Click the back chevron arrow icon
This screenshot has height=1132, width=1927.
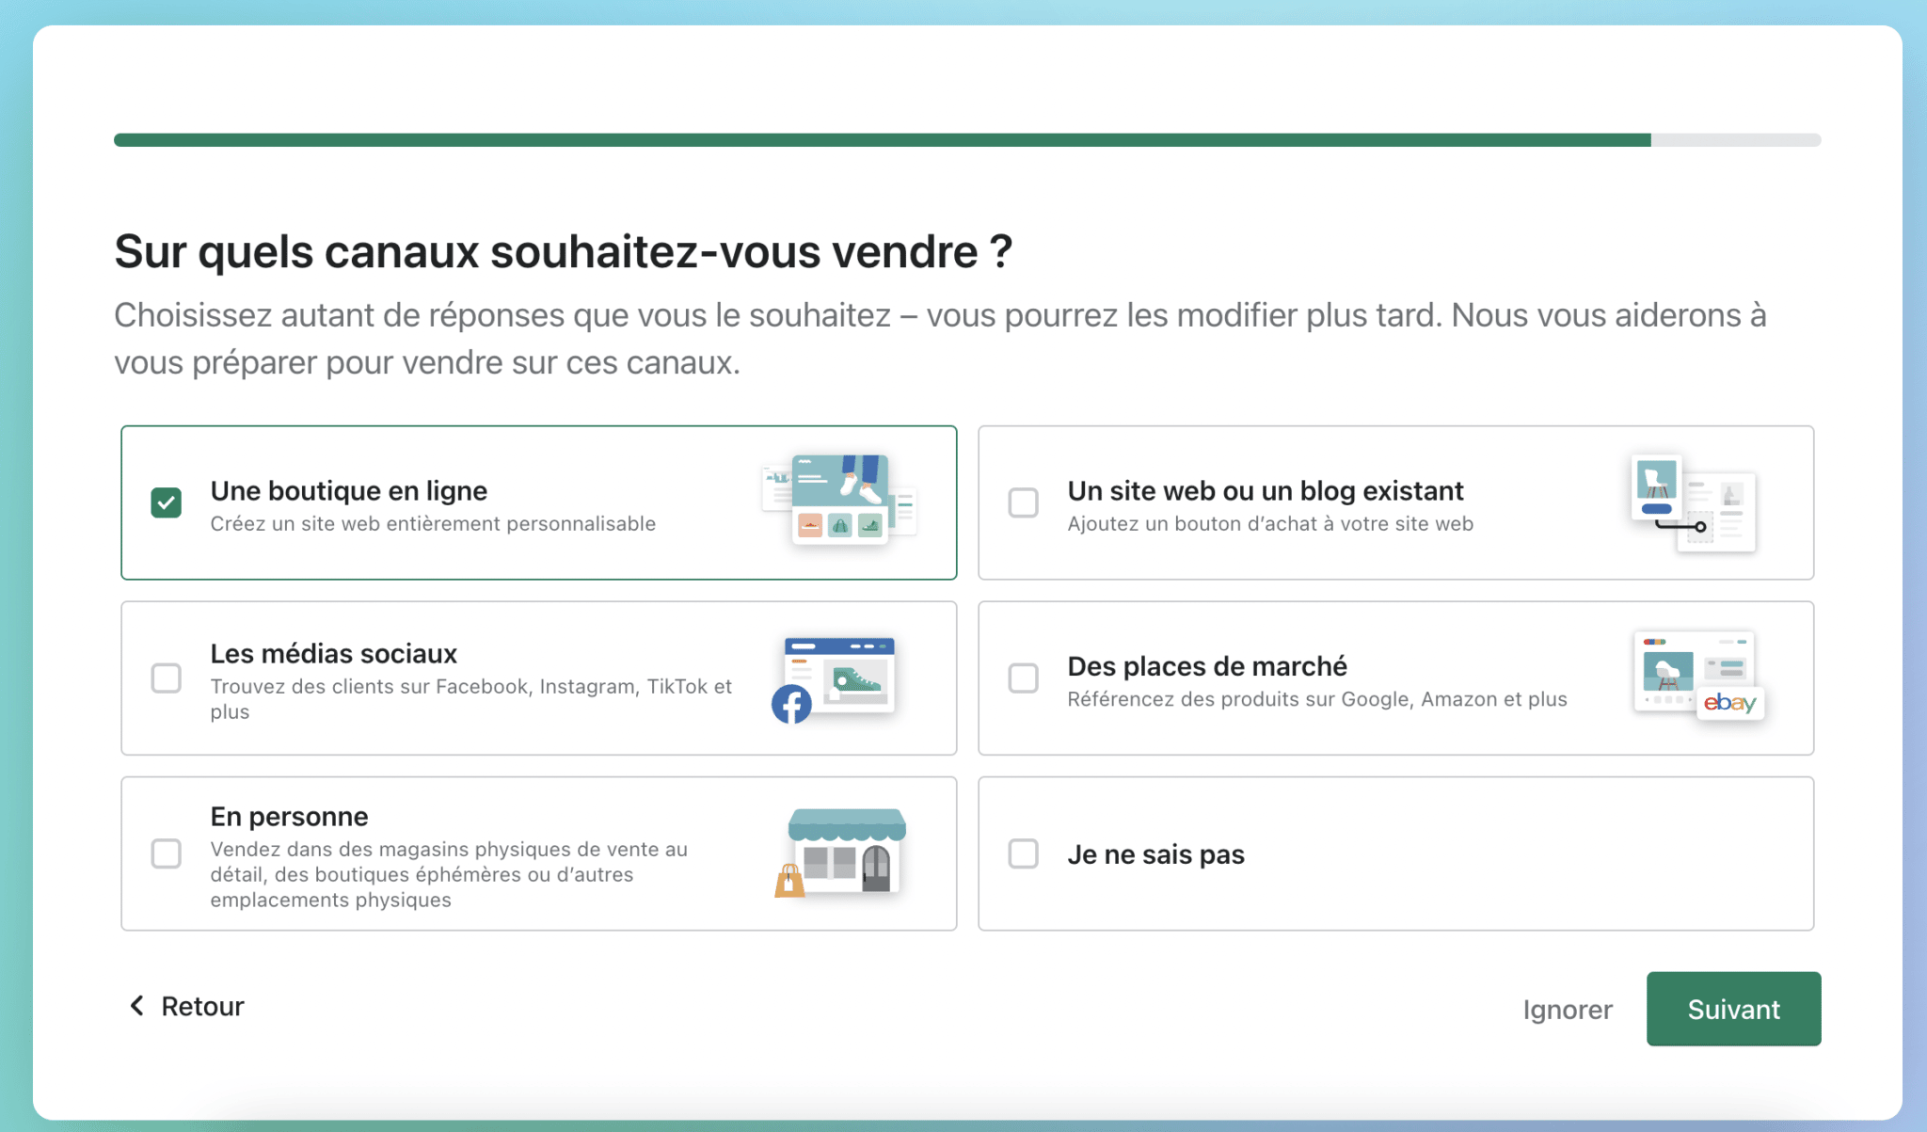pos(137,1006)
